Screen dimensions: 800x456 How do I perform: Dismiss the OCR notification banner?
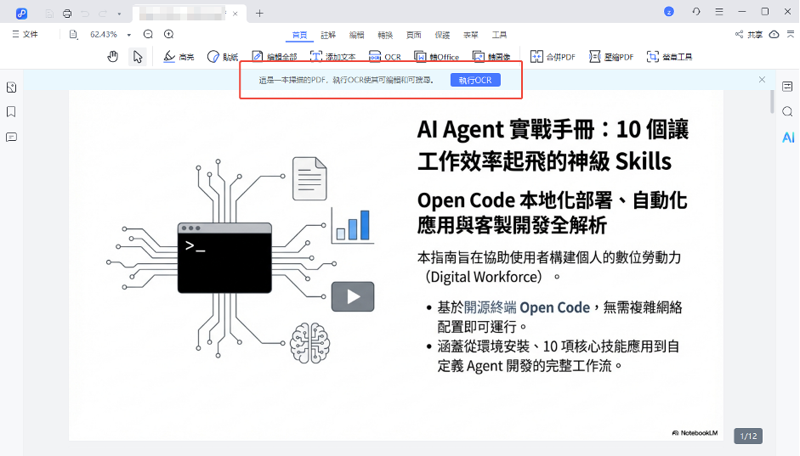pos(762,80)
